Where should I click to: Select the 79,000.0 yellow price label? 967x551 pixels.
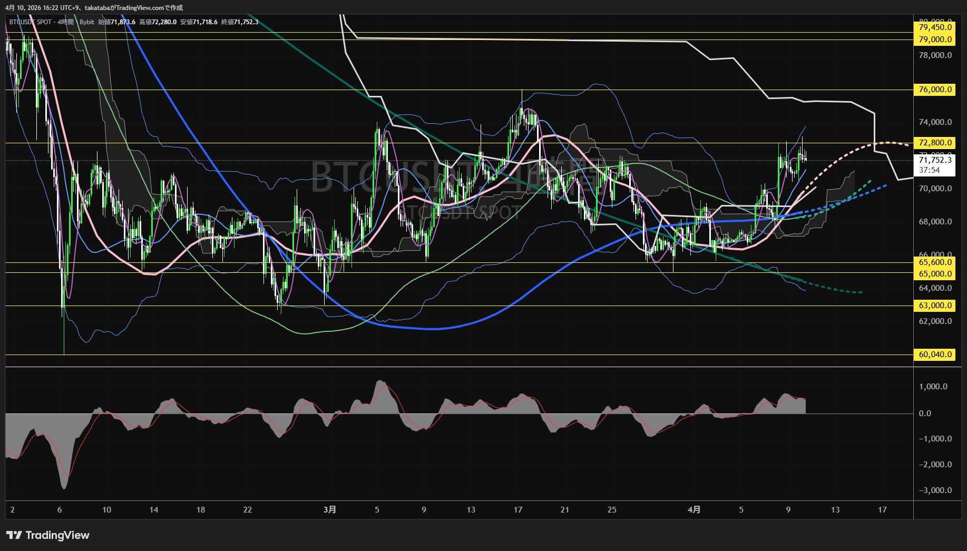pos(935,40)
